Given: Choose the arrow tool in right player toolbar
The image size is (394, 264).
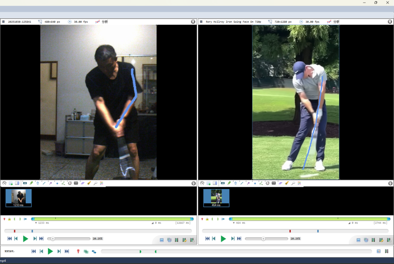Looking at the screenshot, I should 248,183.
